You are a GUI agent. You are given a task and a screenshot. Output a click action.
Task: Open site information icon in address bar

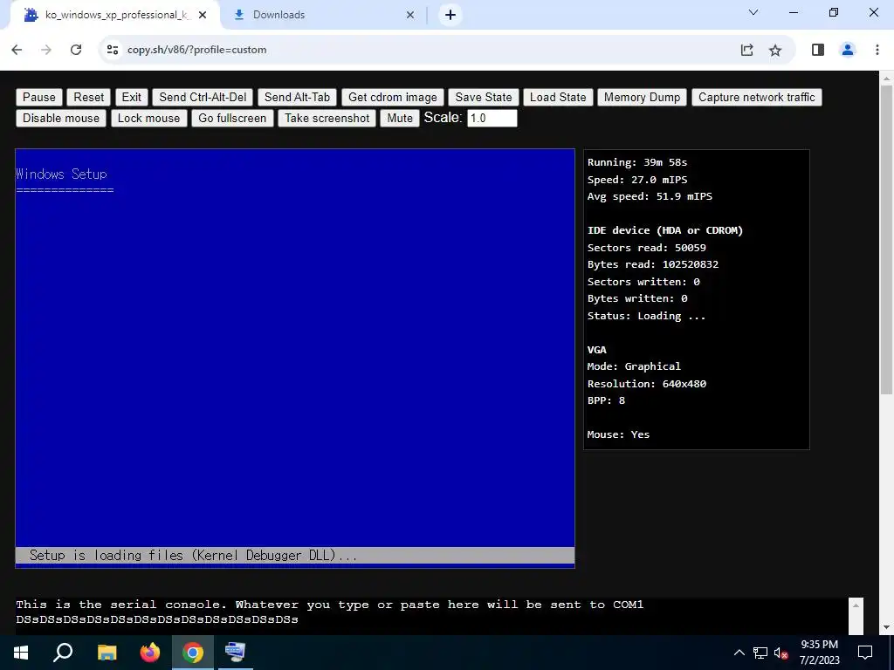tap(113, 50)
